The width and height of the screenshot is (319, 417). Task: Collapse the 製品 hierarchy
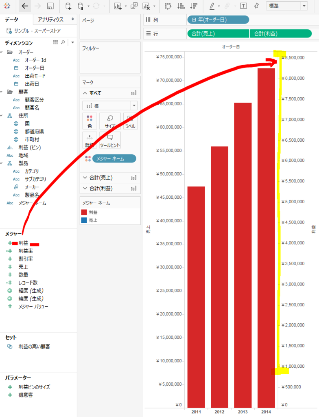tap(2, 163)
